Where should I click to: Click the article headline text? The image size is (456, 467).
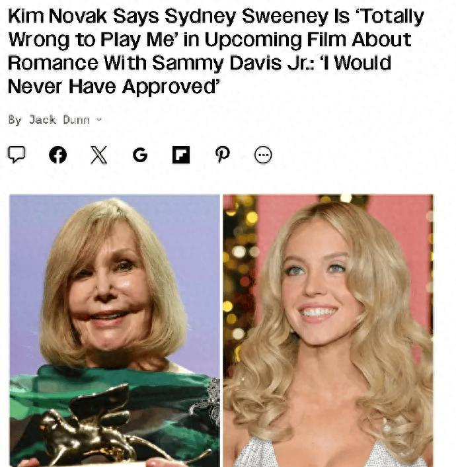(x=216, y=51)
